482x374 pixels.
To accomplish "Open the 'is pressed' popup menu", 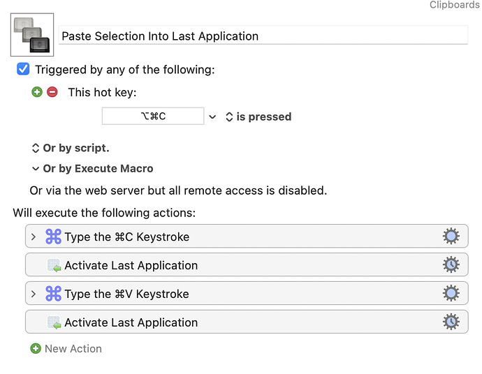I will point(258,117).
